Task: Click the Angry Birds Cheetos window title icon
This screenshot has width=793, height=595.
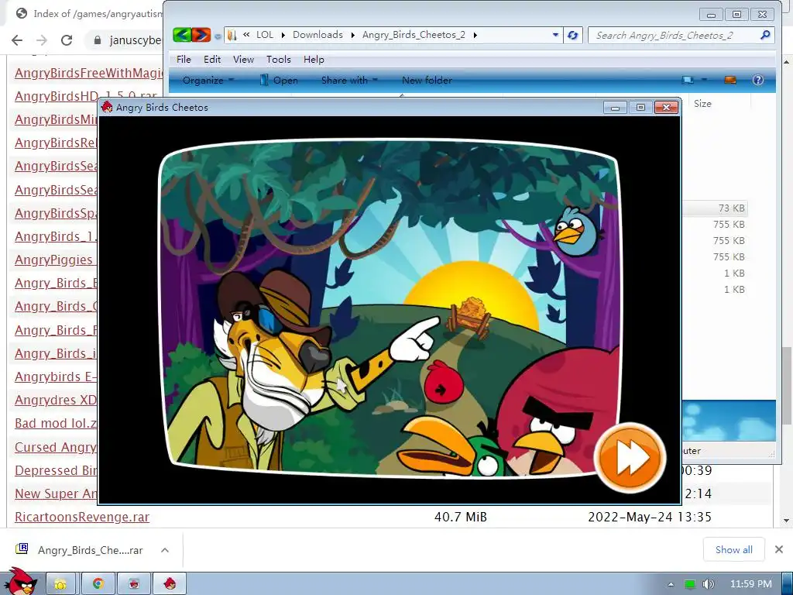Action: 107,107
